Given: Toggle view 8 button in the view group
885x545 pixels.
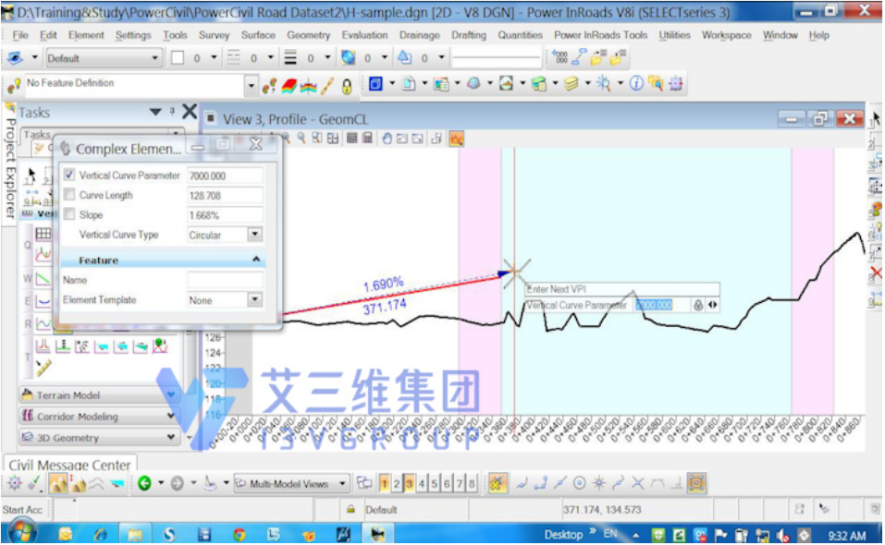Looking at the screenshot, I should (x=472, y=483).
